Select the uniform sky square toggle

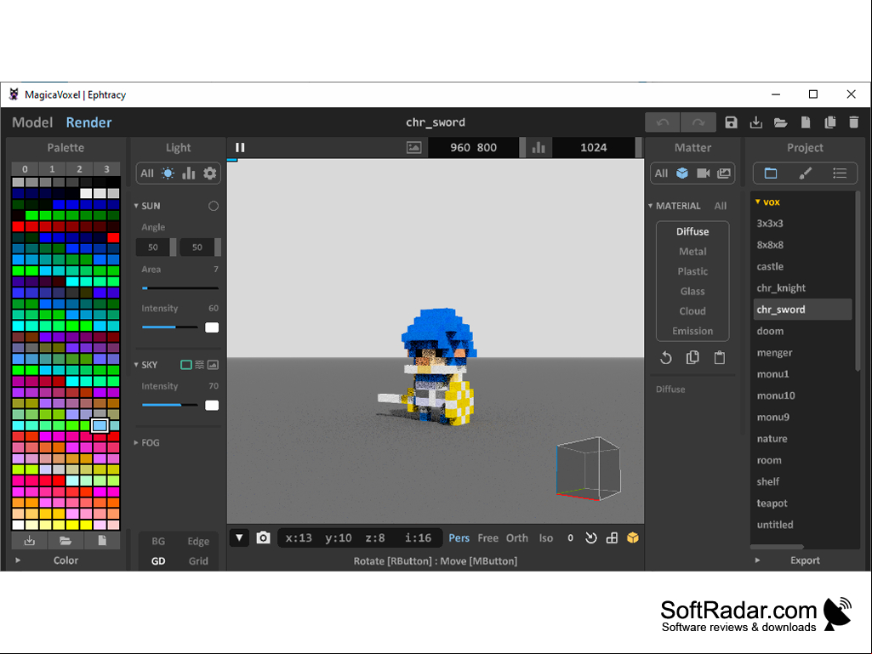pyautogui.click(x=186, y=365)
